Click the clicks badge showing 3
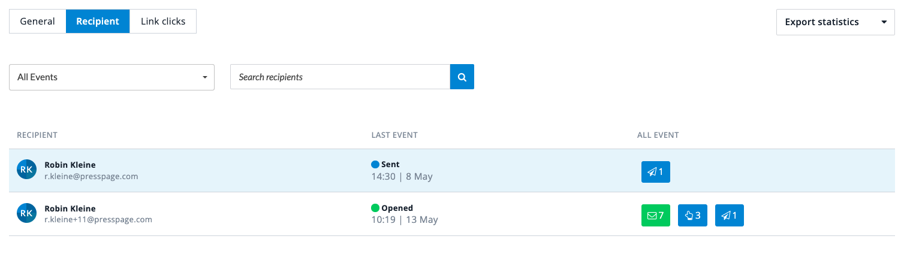 coord(692,215)
